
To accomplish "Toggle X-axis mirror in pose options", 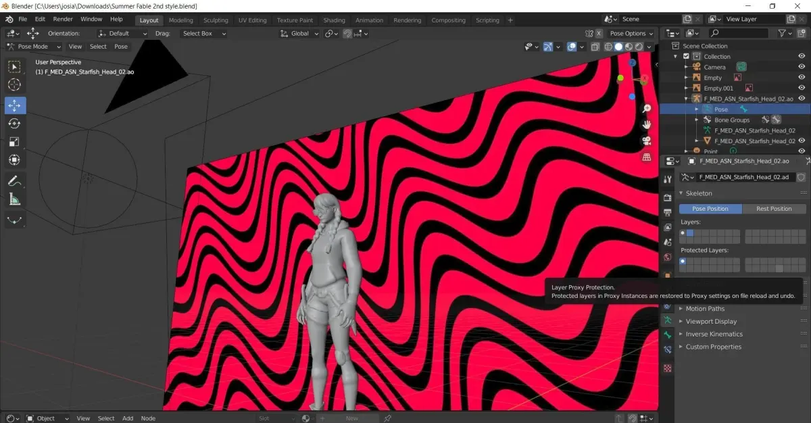I will click(599, 33).
